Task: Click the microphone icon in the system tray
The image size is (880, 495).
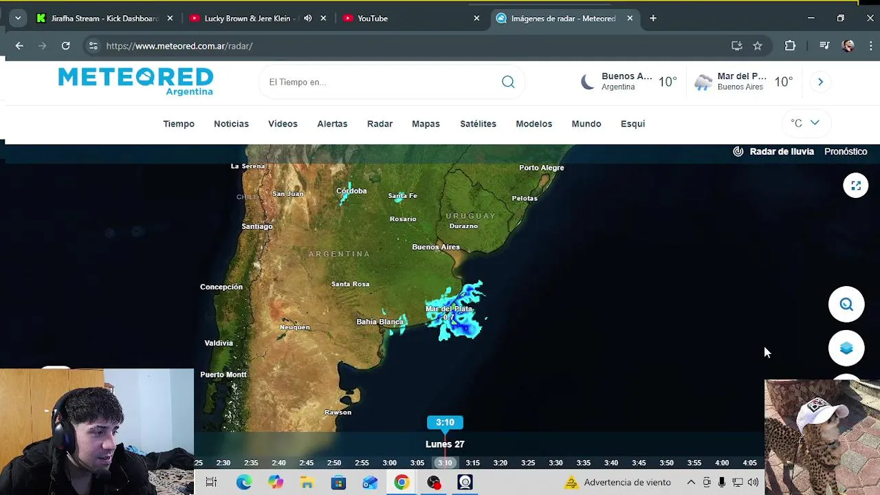Action: point(722,483)
